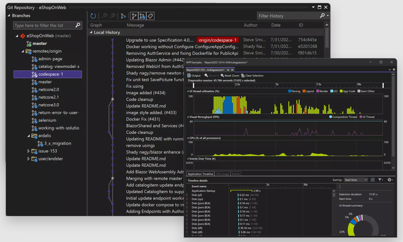Viewport: 403px width, 242px height.
Task: Toggle remote branch history with the second graph icon
Action: (142, 16)
